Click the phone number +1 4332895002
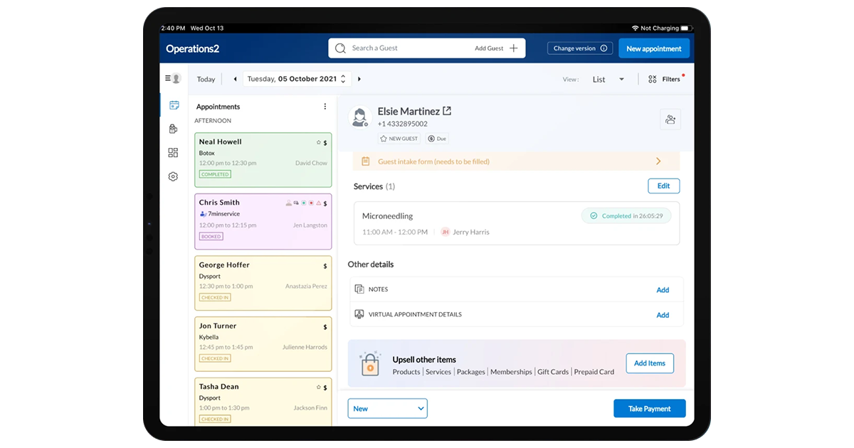 [x=403, y=124]
